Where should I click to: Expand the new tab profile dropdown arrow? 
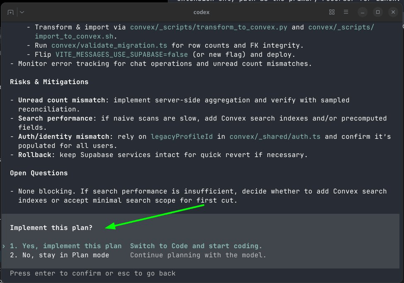[x=22, y=12]
